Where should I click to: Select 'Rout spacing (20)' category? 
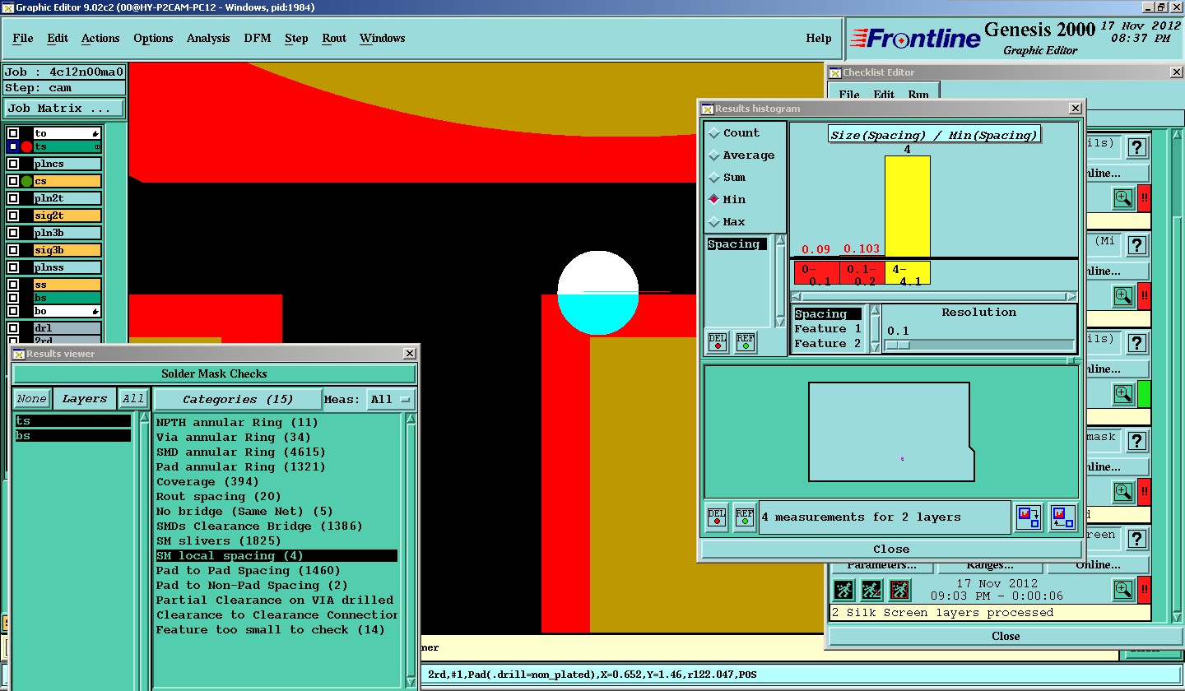pos(218,497)
